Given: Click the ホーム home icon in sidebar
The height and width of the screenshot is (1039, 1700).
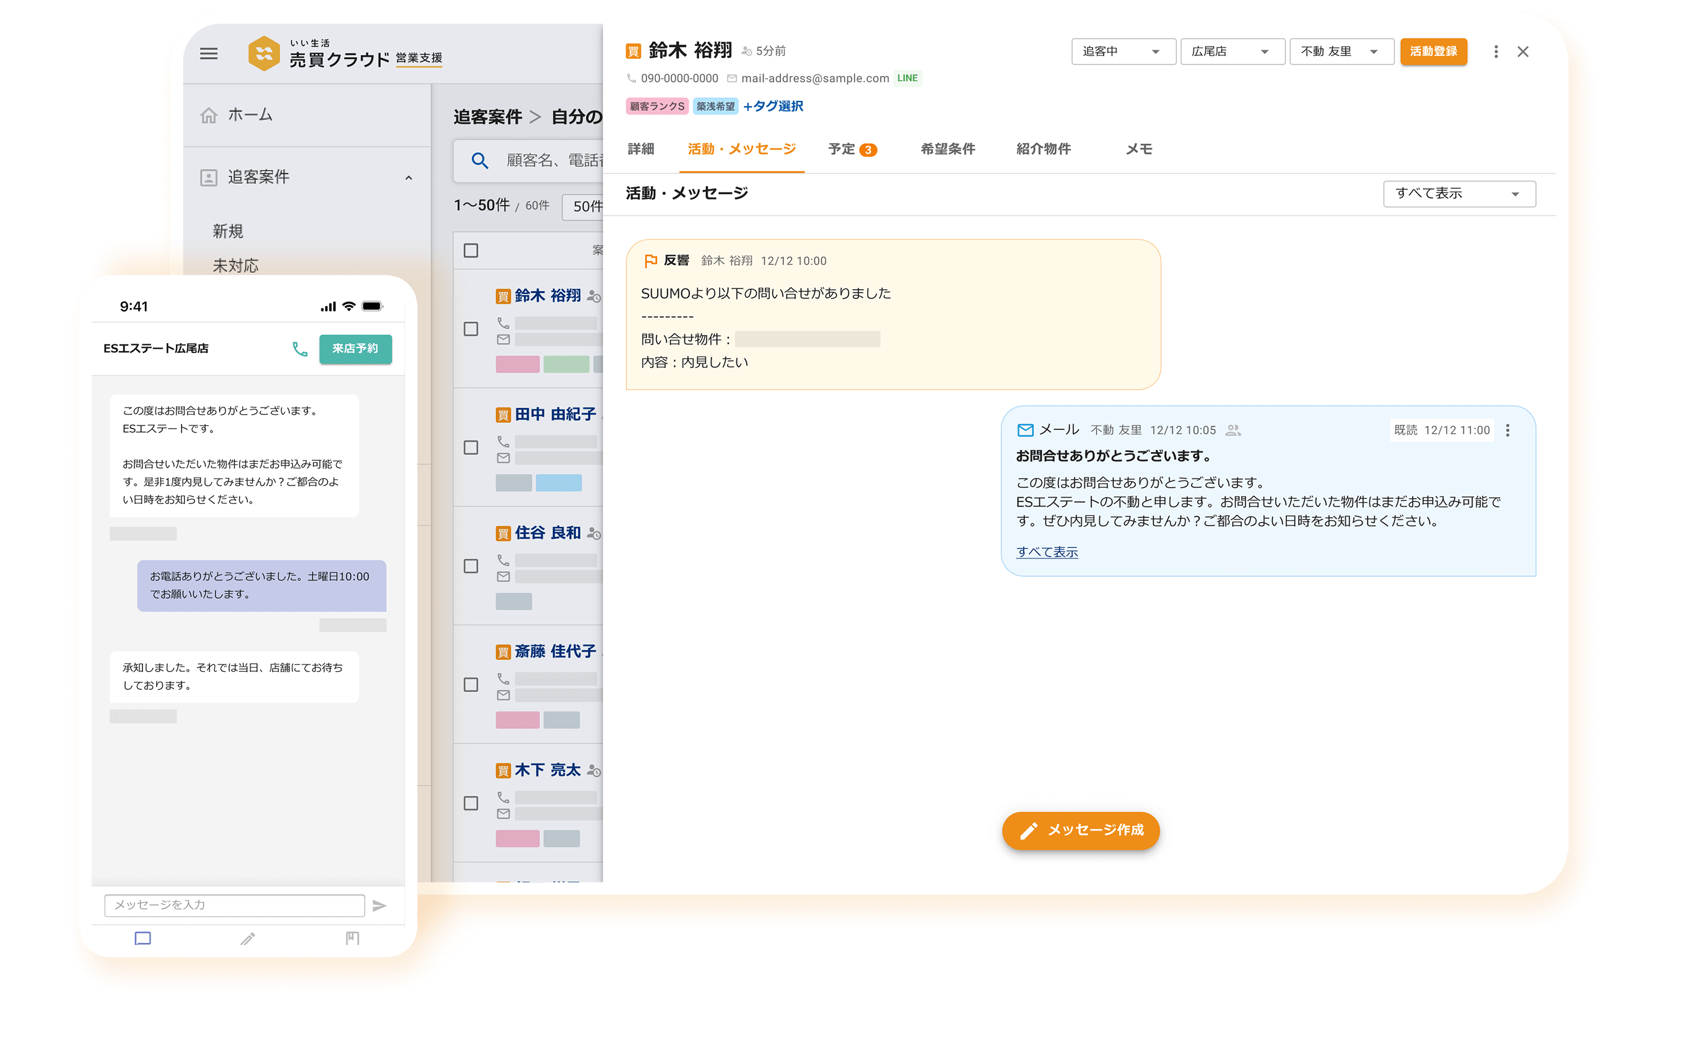Looking at the screenshot, I should 209,115.
